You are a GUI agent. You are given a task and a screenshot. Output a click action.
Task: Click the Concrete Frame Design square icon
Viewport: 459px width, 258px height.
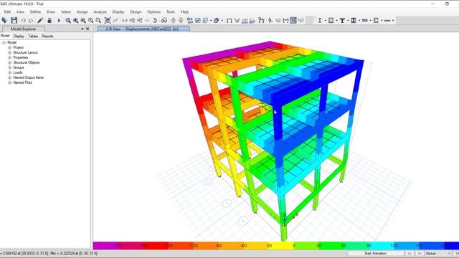pos(331,21)
